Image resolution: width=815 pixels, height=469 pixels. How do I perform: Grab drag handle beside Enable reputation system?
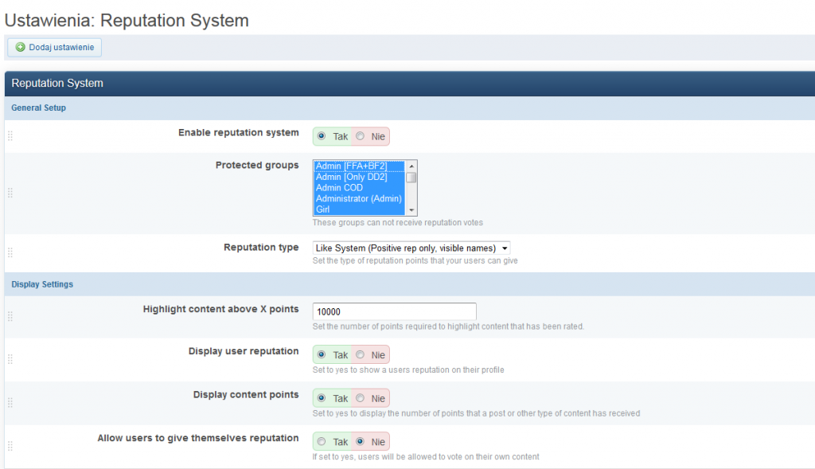pos(10,136)
